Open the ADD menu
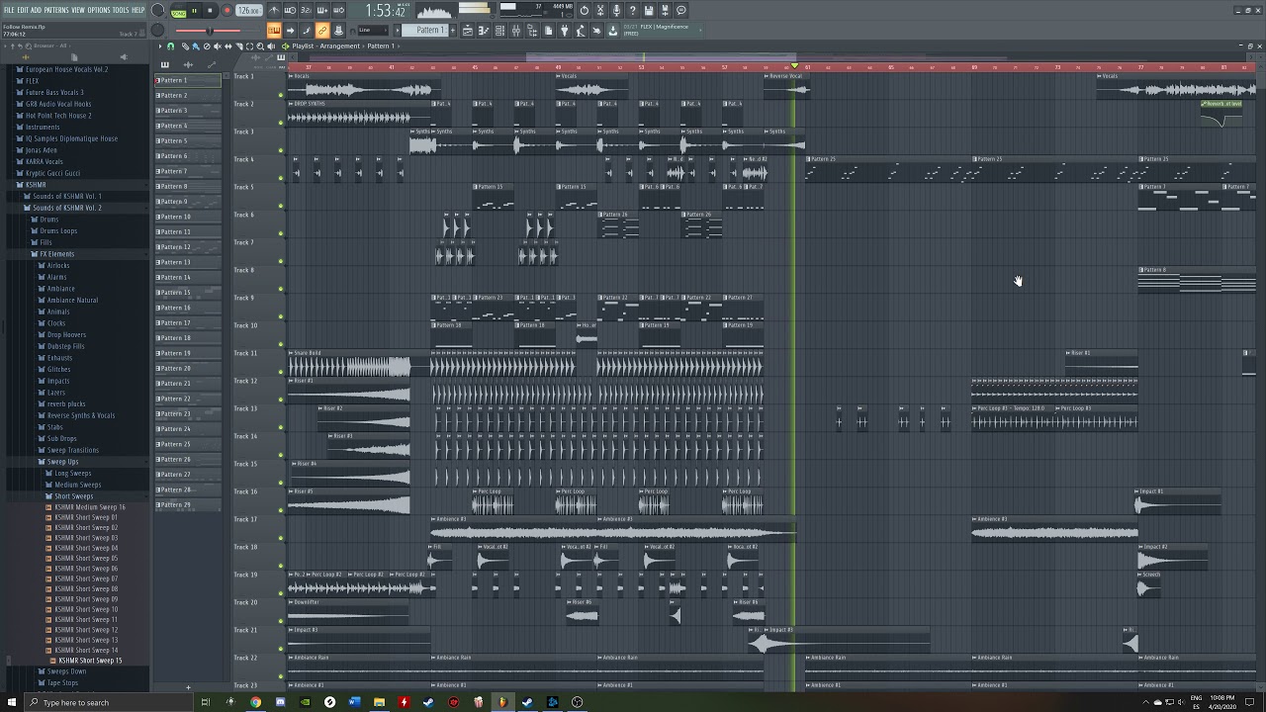The height and width of the screenshot is (712, 1266). (x=36, y=10)
